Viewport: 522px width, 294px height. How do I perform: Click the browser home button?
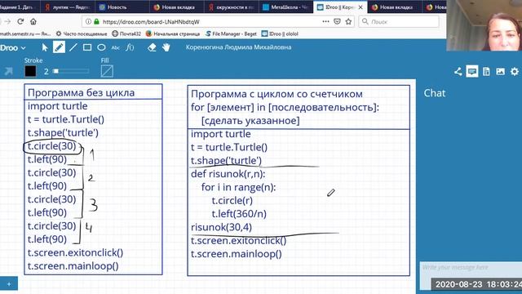[33, 22]
